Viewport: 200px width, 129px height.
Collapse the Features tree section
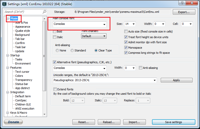(8, 68)
